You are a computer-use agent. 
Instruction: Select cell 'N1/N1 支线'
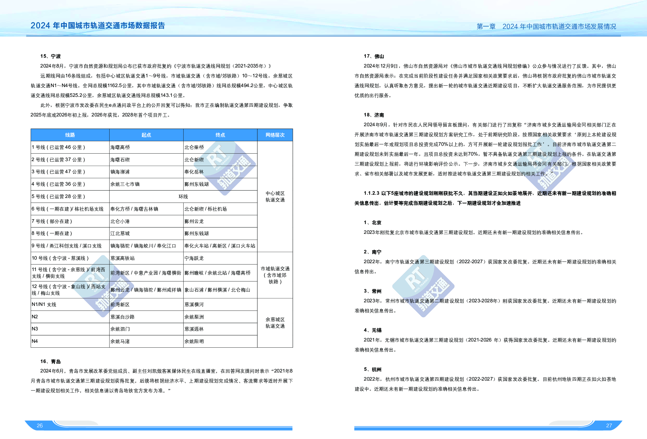(70, 304)
